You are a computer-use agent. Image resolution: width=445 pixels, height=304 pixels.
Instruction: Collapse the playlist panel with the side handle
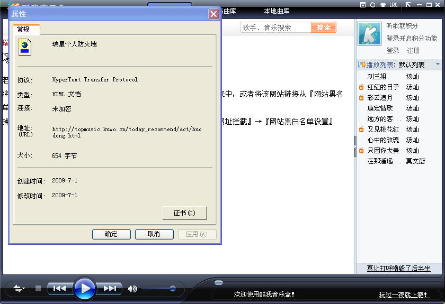[355, 146]
